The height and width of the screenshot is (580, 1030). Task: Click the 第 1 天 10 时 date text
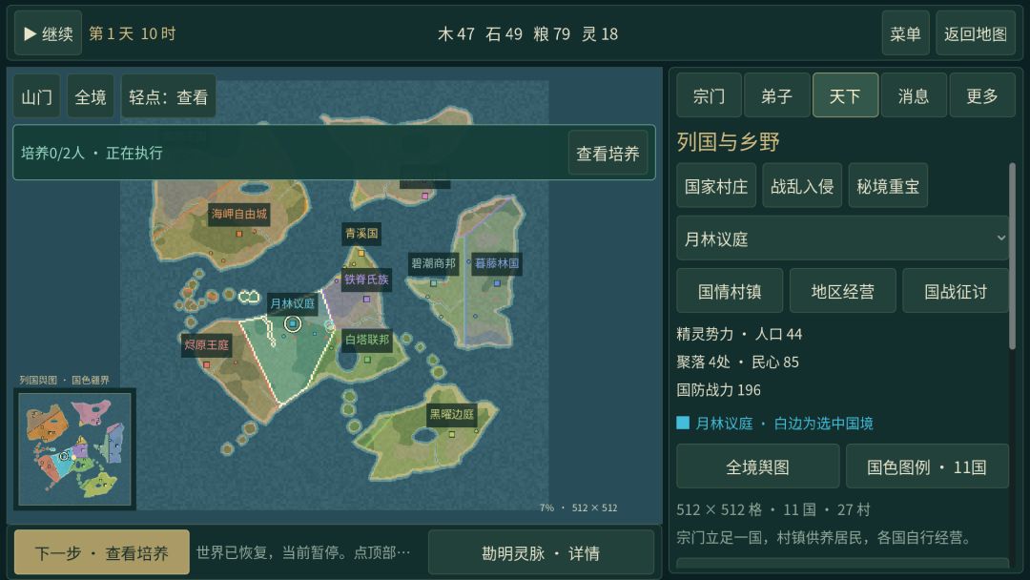[132, 33]
